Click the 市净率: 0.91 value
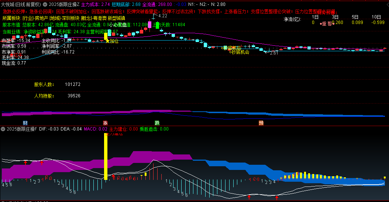The image size is (389, 202). (x=14, y=52)
